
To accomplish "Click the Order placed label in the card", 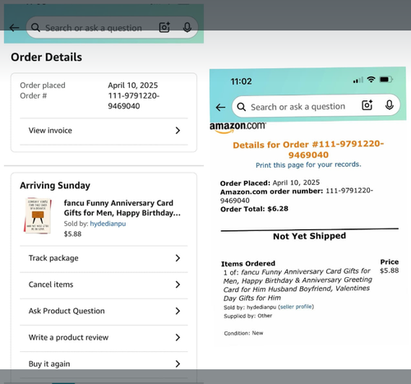I will point(43,86).
